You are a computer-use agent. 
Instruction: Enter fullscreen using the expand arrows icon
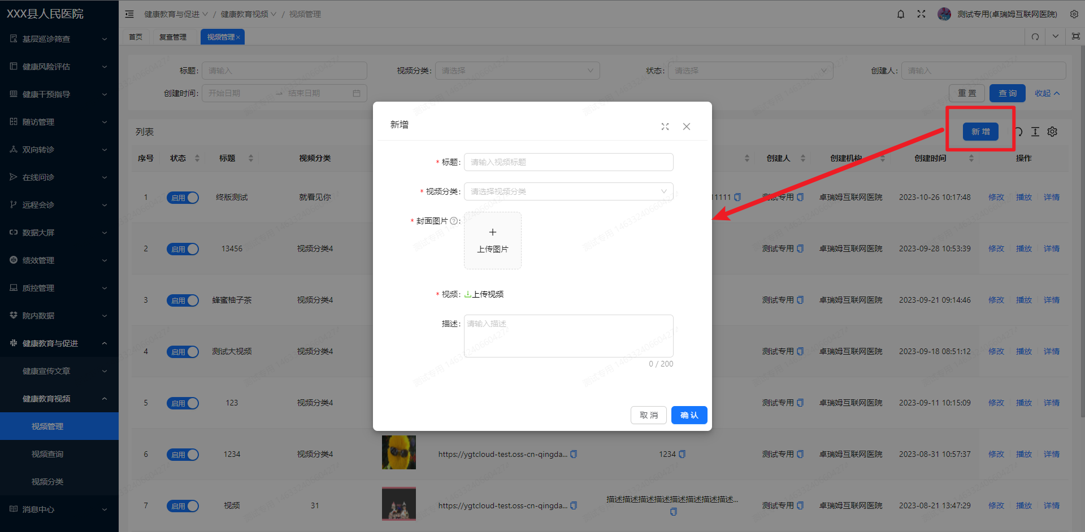[921, 14]
